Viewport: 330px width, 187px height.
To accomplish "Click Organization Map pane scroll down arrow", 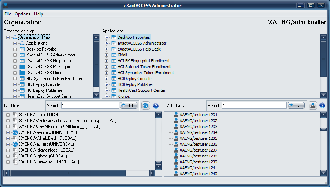I will [x=96, y=95].
